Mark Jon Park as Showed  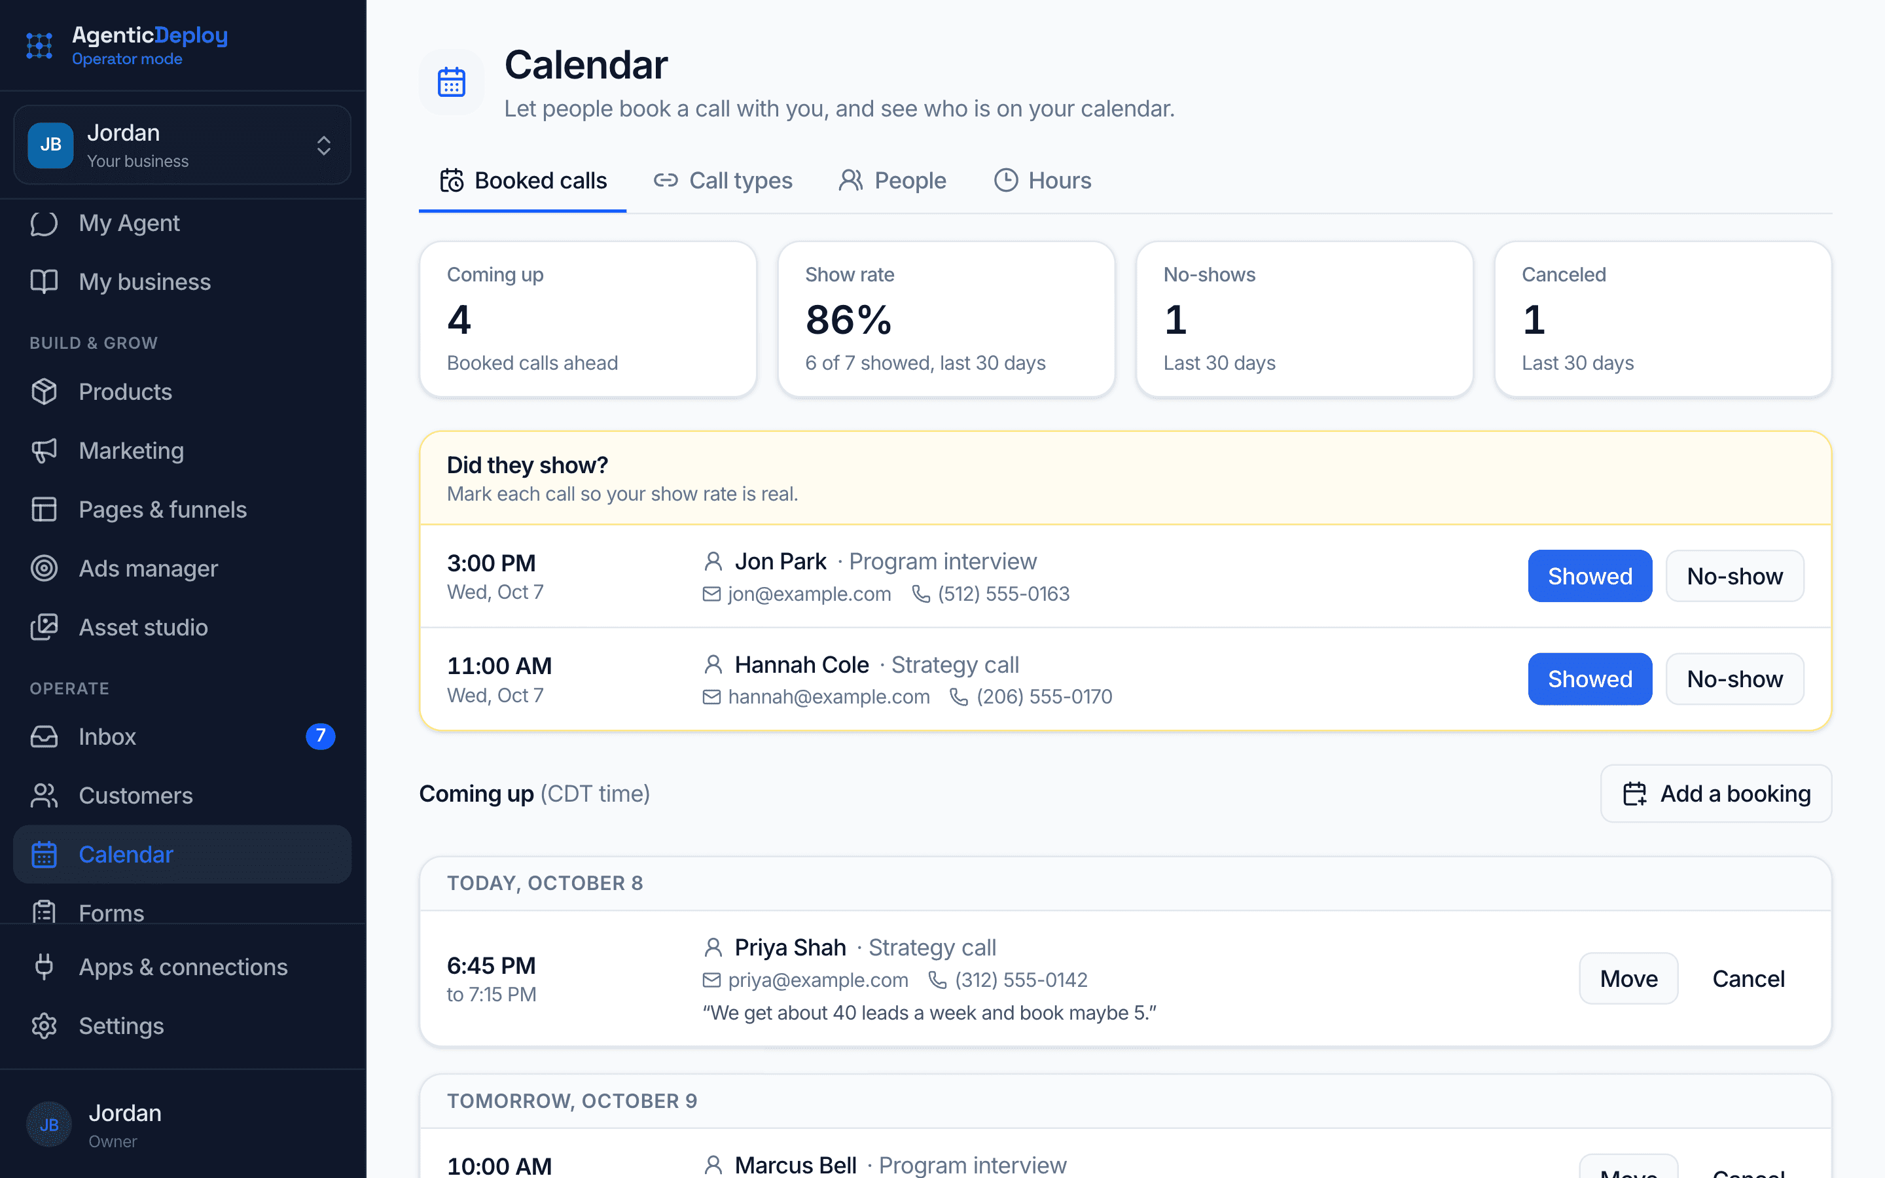[x=1590, y=576]
